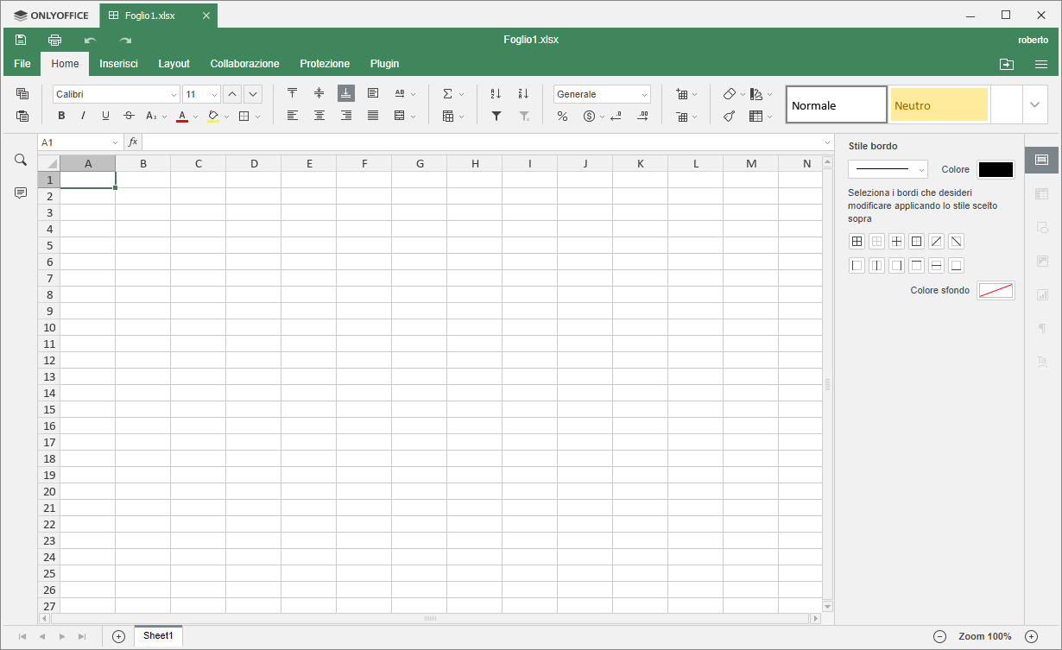
Task: Click the percent style icon
Action: pyautogui.click(x=562, y=116)
